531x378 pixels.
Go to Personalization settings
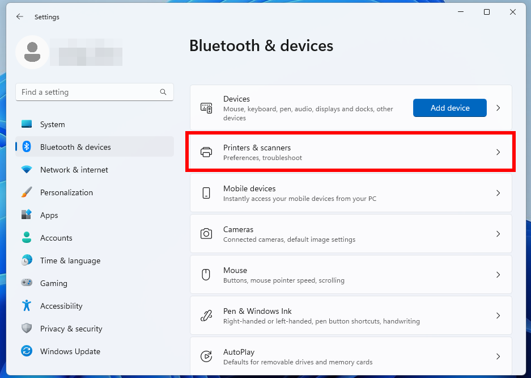(95, 192)
